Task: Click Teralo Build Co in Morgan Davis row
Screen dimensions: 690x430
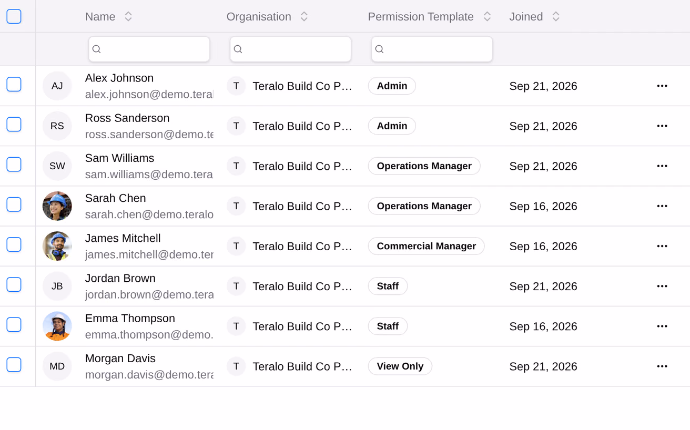Action: point(302,366)
